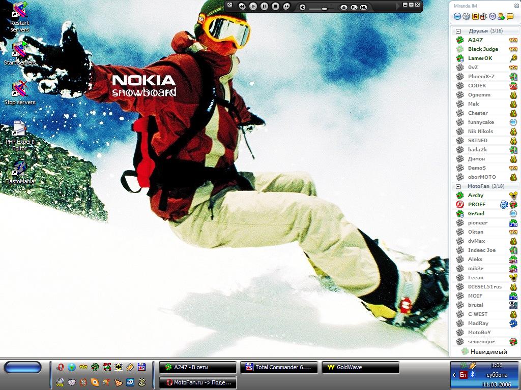Launch Winamp lightning icon in quick launch
Screen dimensions: 521x390
pos(130,367)
